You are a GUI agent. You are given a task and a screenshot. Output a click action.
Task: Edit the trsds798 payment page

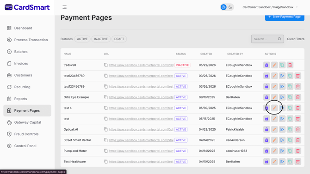[274, 65]
